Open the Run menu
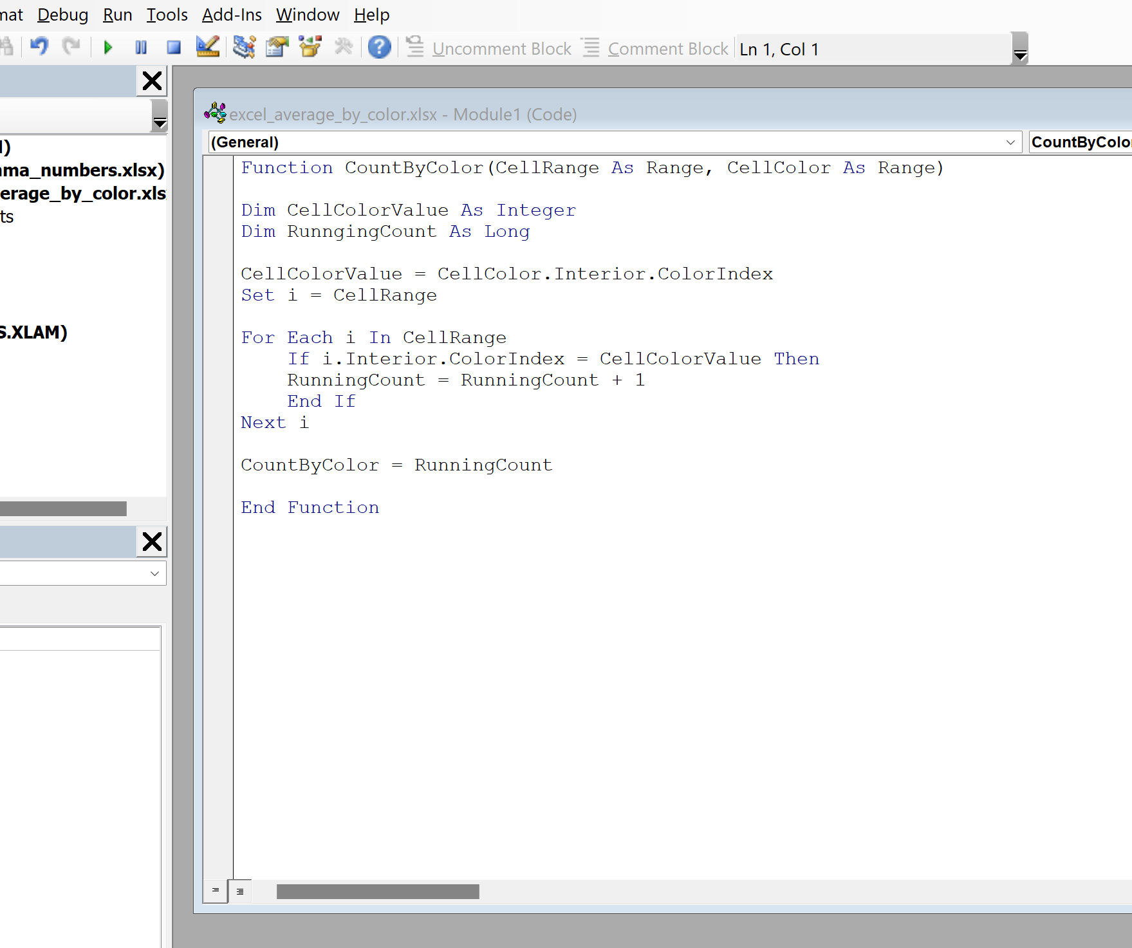The width and height of the screenshot is (1132, 948). tap(117, 14)
